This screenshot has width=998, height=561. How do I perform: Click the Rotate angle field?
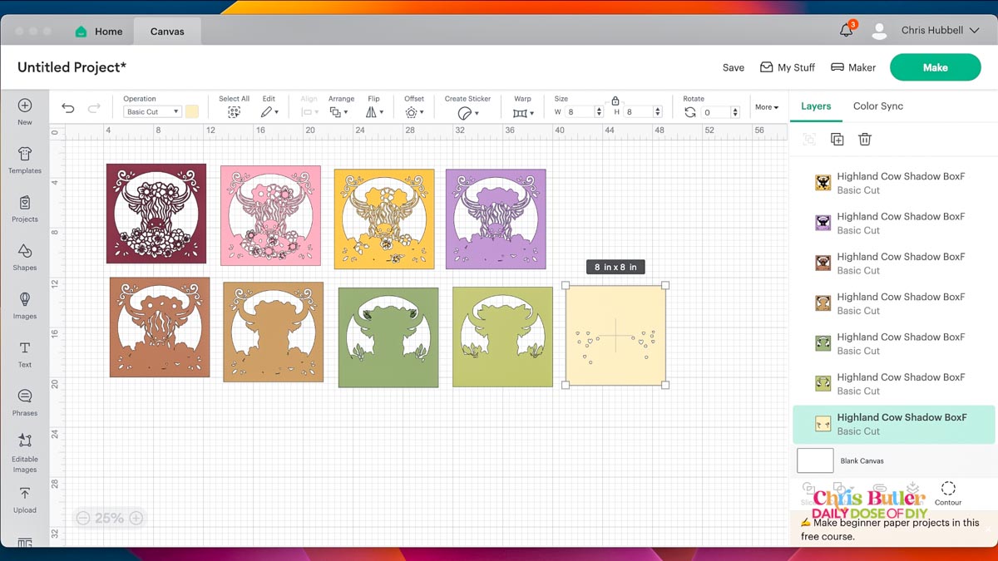click(x=715, y=112)
